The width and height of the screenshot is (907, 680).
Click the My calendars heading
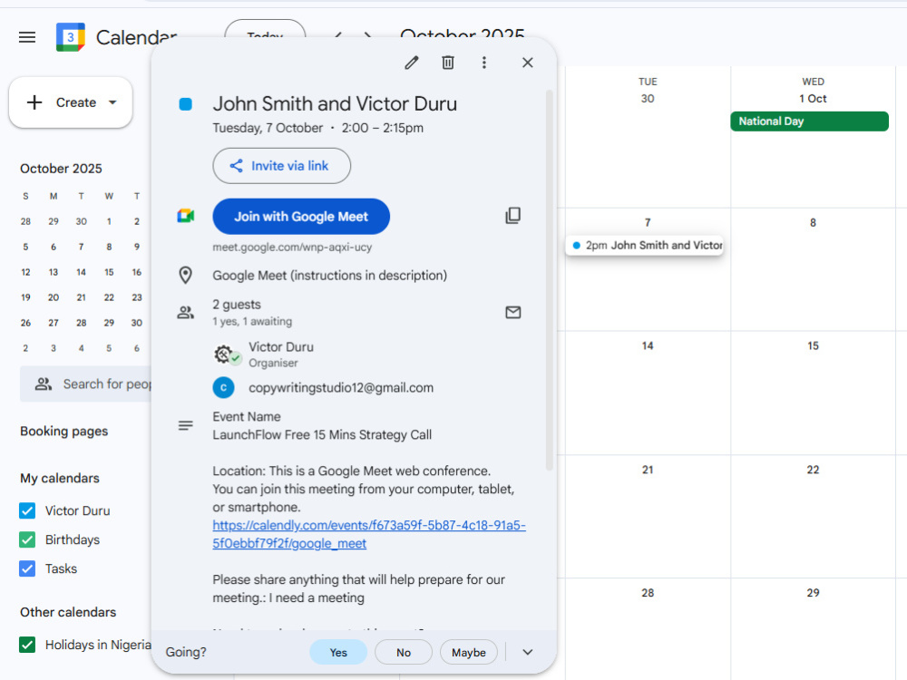pos(60,478)
